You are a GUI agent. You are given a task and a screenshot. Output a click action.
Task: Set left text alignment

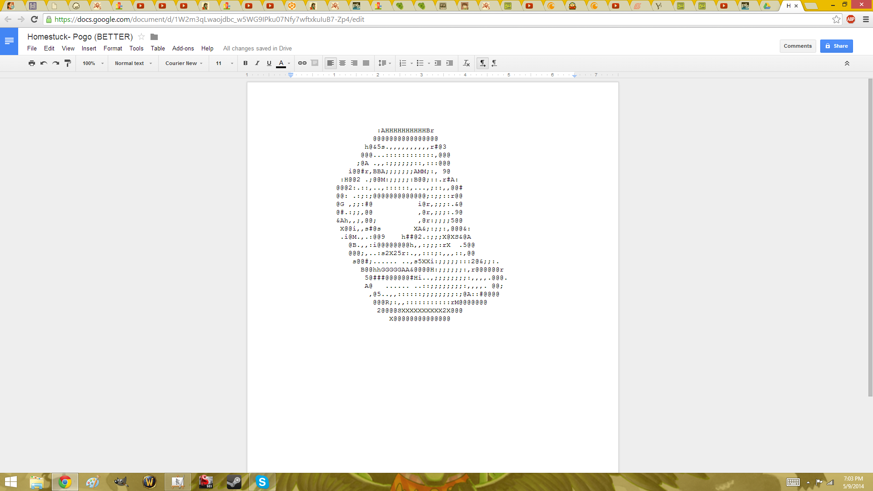331,63
